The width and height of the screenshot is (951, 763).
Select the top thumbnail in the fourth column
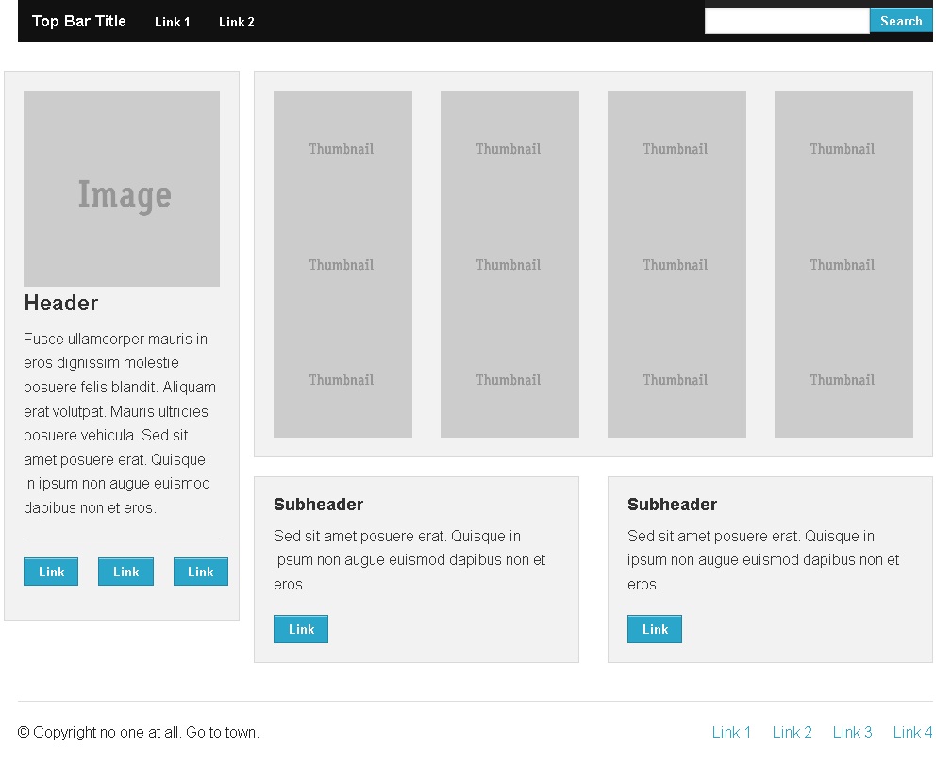click(843, 148)
